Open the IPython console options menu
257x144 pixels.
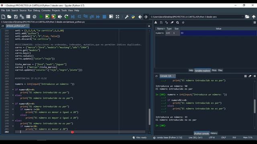click(255, 76)
